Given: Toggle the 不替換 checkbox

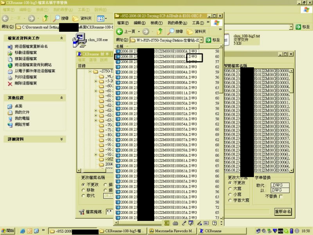Looking at the screenshot, I should 281,196.
